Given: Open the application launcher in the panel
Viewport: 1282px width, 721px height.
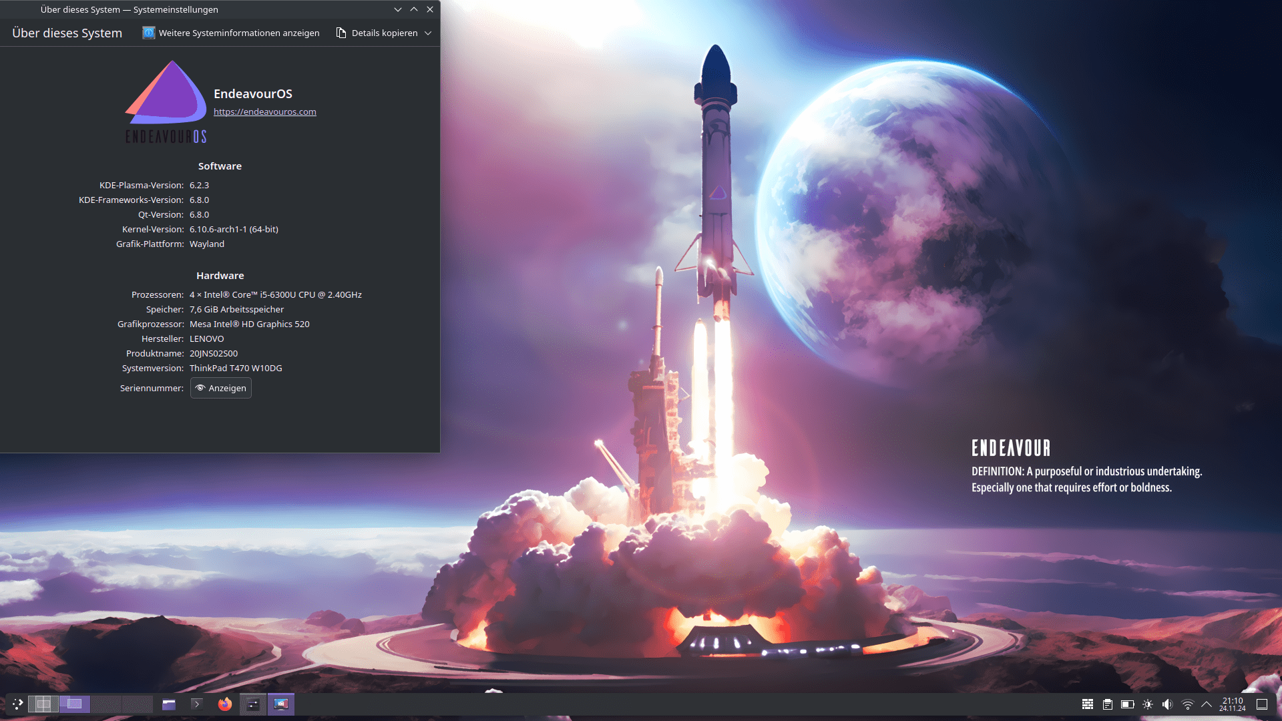Looking at the screenshot, I should [17, 704].
